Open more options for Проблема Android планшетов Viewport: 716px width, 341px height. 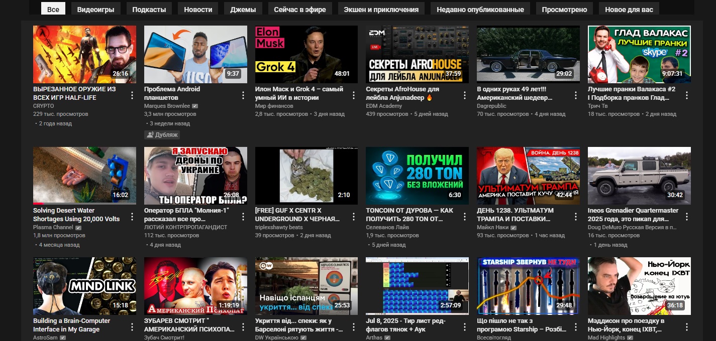point(243,95)
